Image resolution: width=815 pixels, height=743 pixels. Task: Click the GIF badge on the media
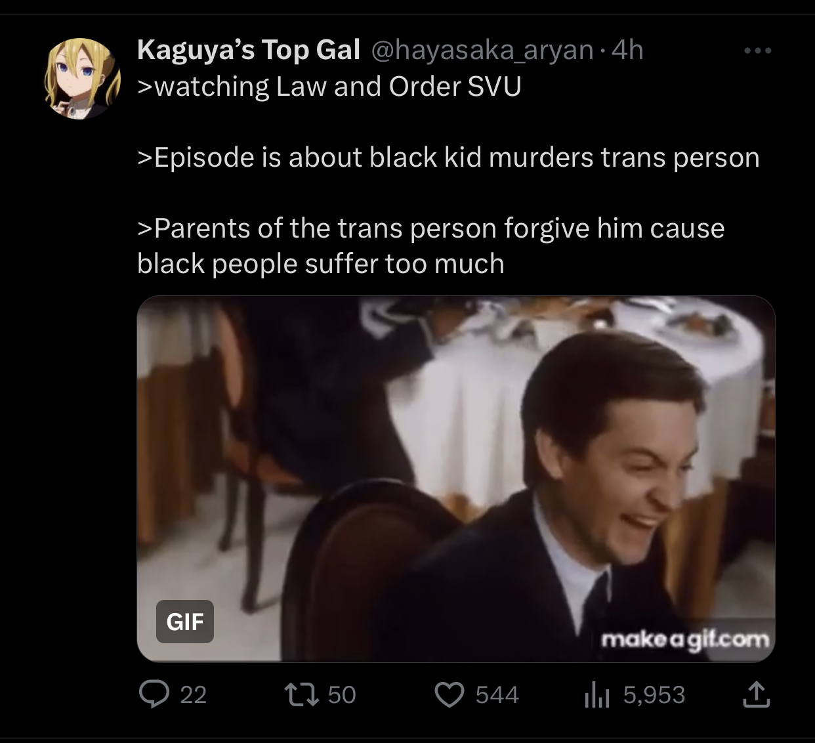(184, 621)
